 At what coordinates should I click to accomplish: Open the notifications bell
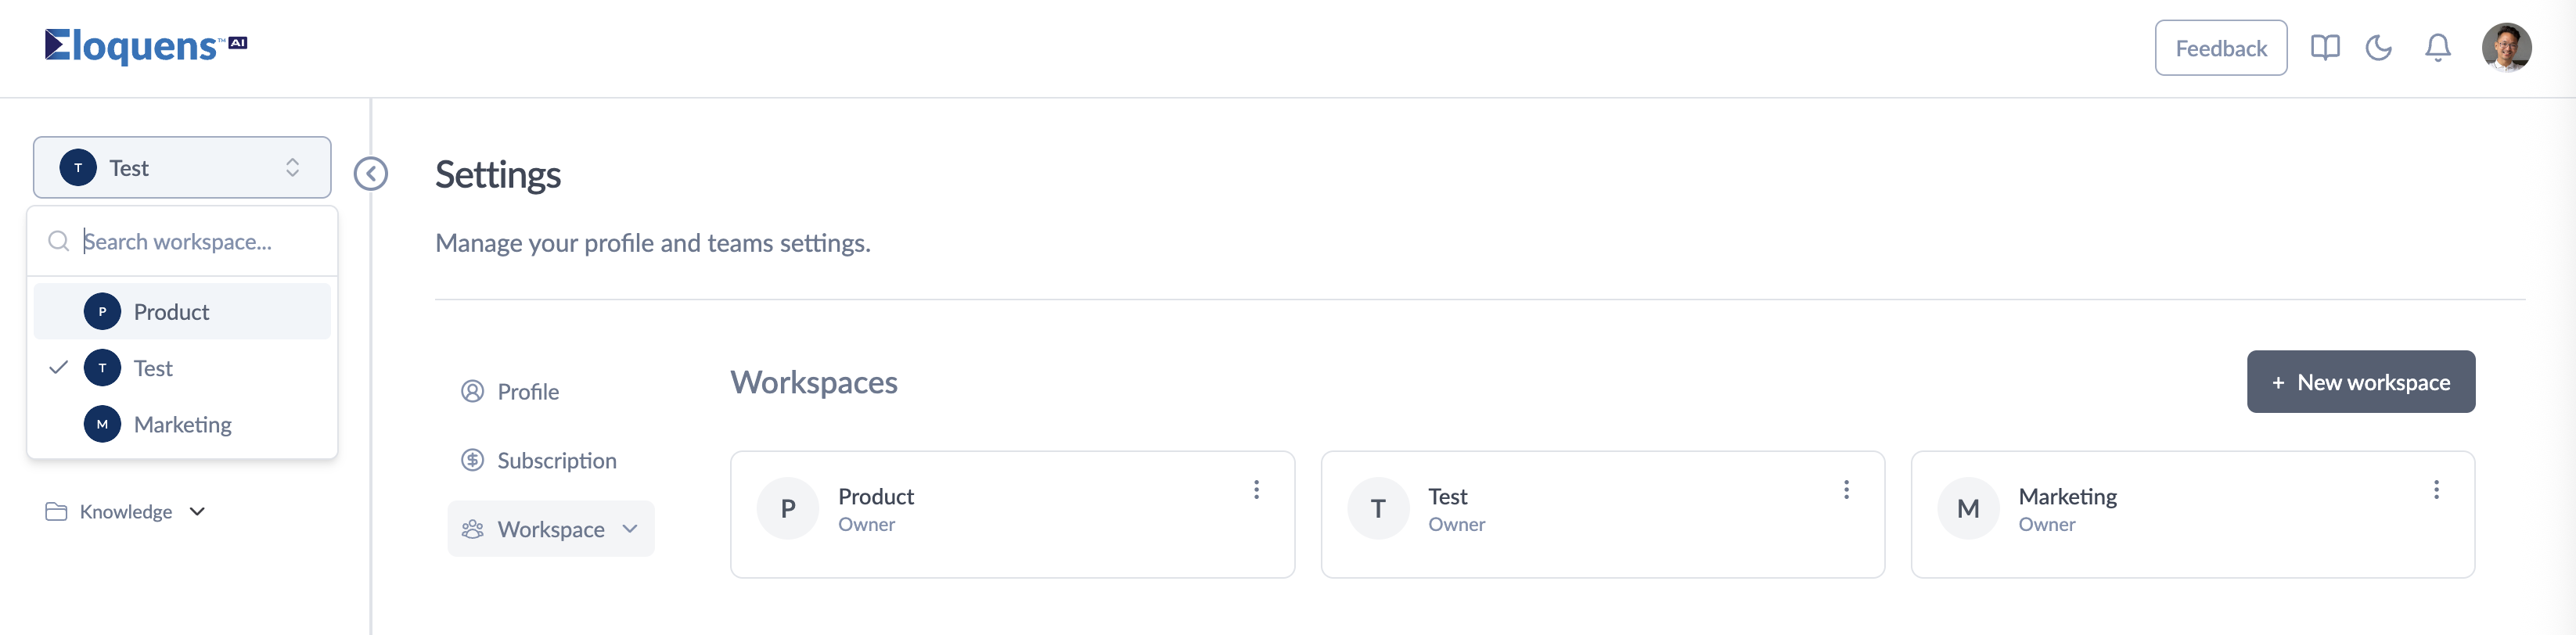(2437, 48)
